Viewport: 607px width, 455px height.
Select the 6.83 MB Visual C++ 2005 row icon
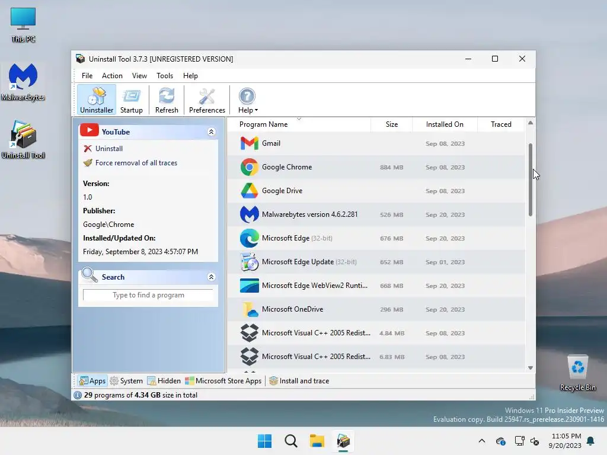(x=250, y=356)
